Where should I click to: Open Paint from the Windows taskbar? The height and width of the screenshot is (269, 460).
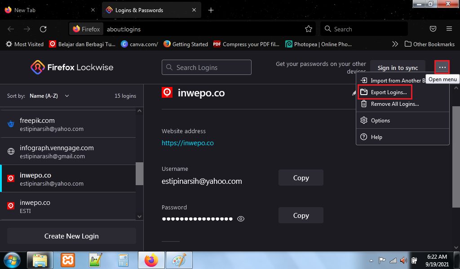(x=179, y=260)
